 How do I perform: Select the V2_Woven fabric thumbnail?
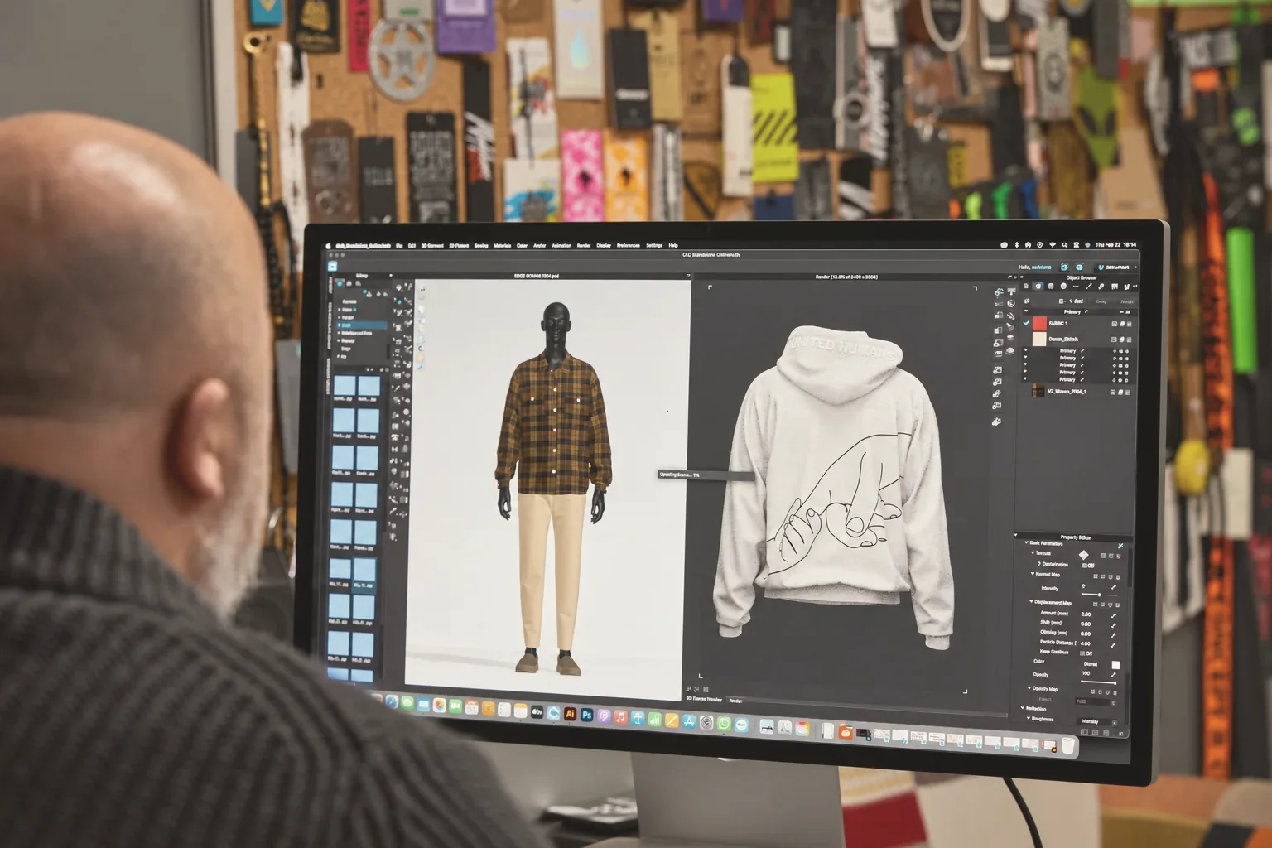[1038, 390]
